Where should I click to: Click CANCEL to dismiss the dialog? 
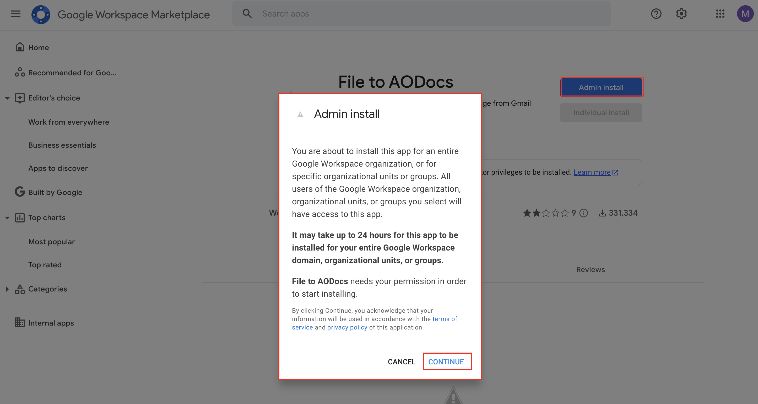pyautogui.click(x=402, y=362)
